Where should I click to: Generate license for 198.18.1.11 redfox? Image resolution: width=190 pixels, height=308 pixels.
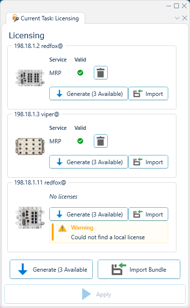(x=88, y=214)
